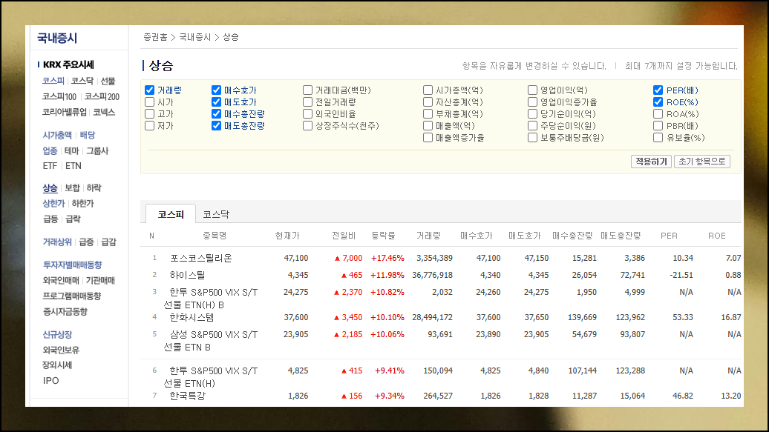Screen dimensions: 769x432
Task: Uncheck the 매도총잔량 checkbox
Action: click(216, 126)
